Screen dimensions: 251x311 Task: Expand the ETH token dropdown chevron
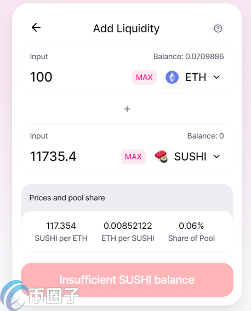[216, 77]
